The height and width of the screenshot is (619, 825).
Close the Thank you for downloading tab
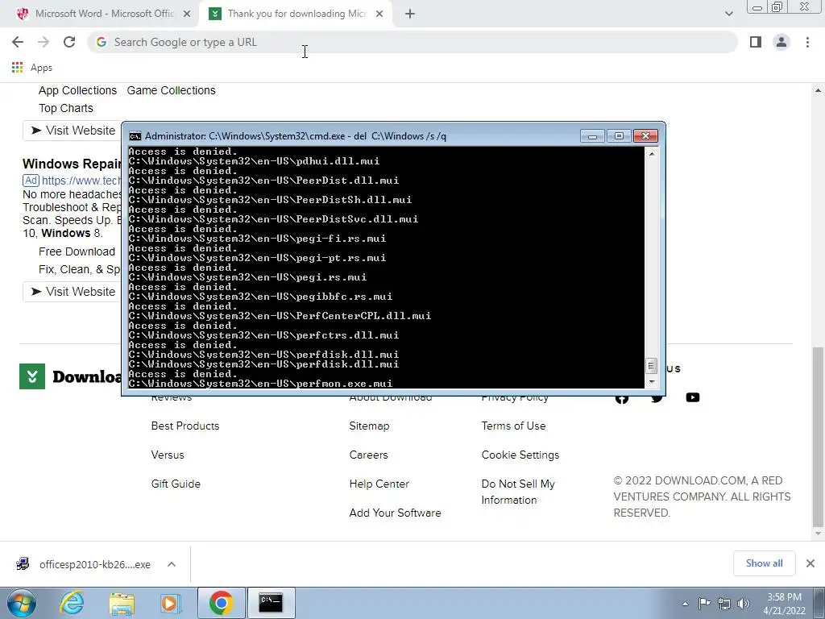click(379, 15)
